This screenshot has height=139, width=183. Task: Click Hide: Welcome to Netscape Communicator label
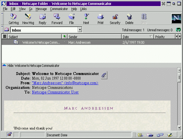click(x=33, y=65)
